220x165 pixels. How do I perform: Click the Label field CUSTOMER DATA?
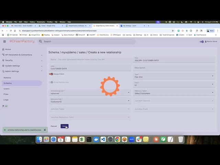coord(90,68)
